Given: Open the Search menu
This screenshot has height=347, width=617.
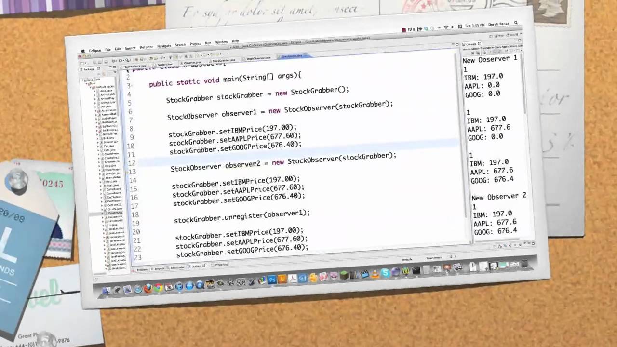Looking at the screenshot, I should [x=180, y=45].
